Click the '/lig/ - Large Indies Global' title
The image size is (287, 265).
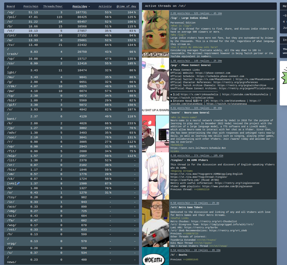(189, 18)
